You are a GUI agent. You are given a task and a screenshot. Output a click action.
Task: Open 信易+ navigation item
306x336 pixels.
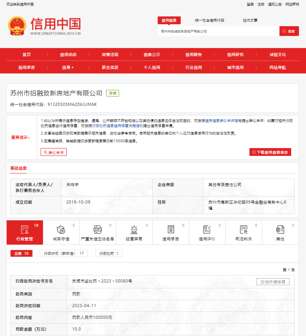pos(68,68)
